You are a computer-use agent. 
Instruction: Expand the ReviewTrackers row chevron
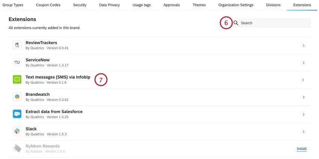pyautogui.click(x=303, y=46)
